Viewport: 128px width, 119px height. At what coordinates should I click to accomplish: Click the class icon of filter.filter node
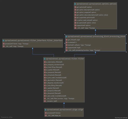[45, 59]
